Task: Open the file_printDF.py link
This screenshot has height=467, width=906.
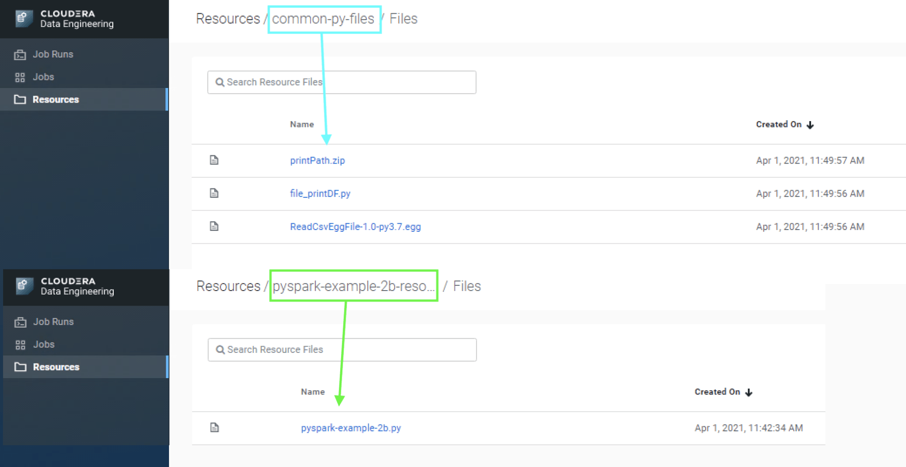Action: coord(320,194)
